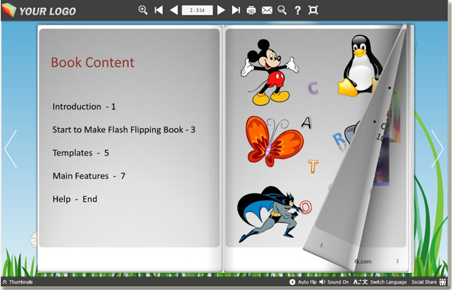Flip back using the left side arrow
452x290 pixels.
click(x=10, y=149)
